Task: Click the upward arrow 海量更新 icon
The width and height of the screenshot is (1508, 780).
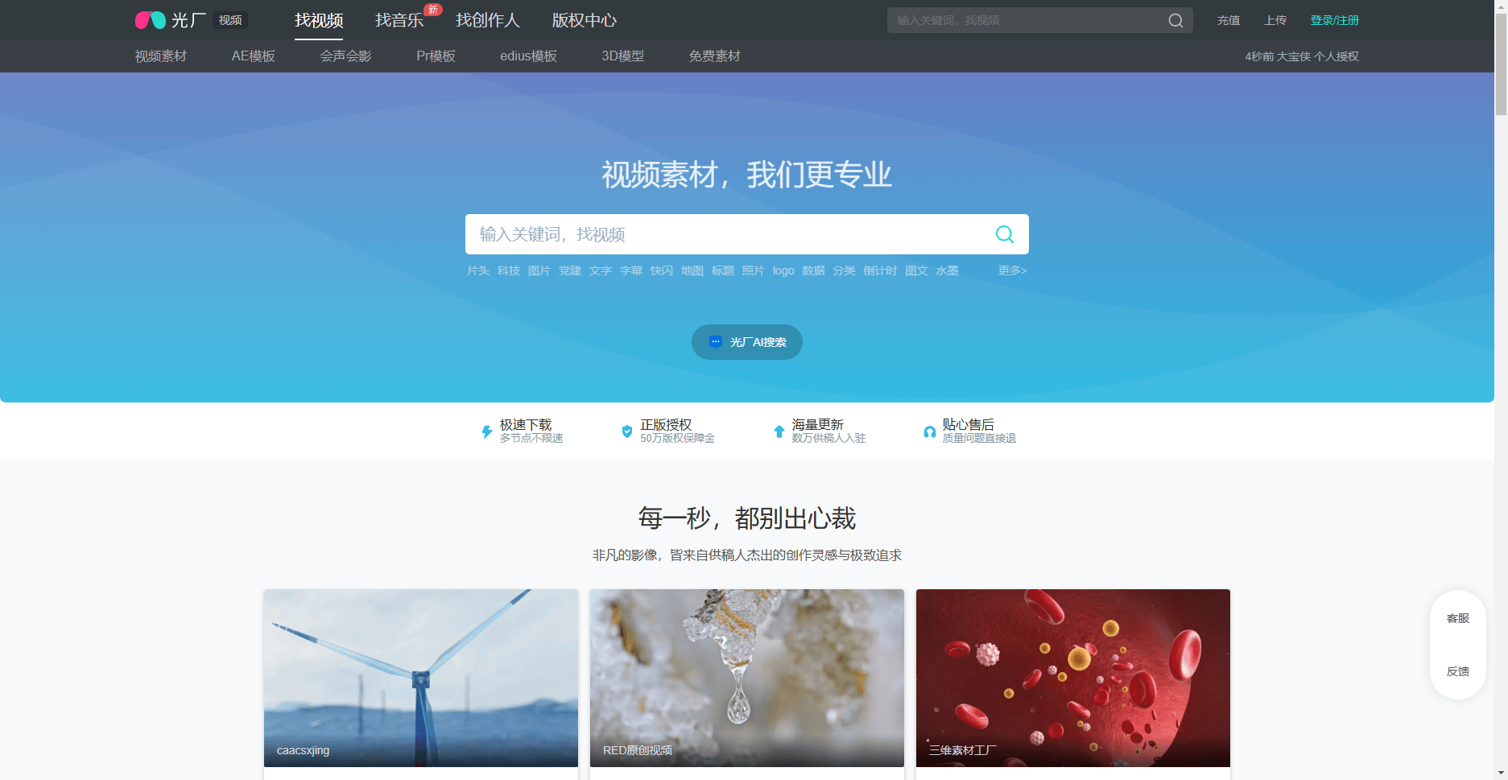Action: [779, 431]
